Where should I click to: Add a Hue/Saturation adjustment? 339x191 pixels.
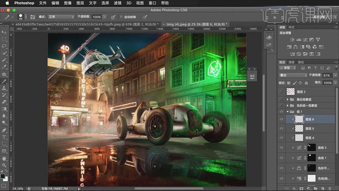(x=289, y=46)
